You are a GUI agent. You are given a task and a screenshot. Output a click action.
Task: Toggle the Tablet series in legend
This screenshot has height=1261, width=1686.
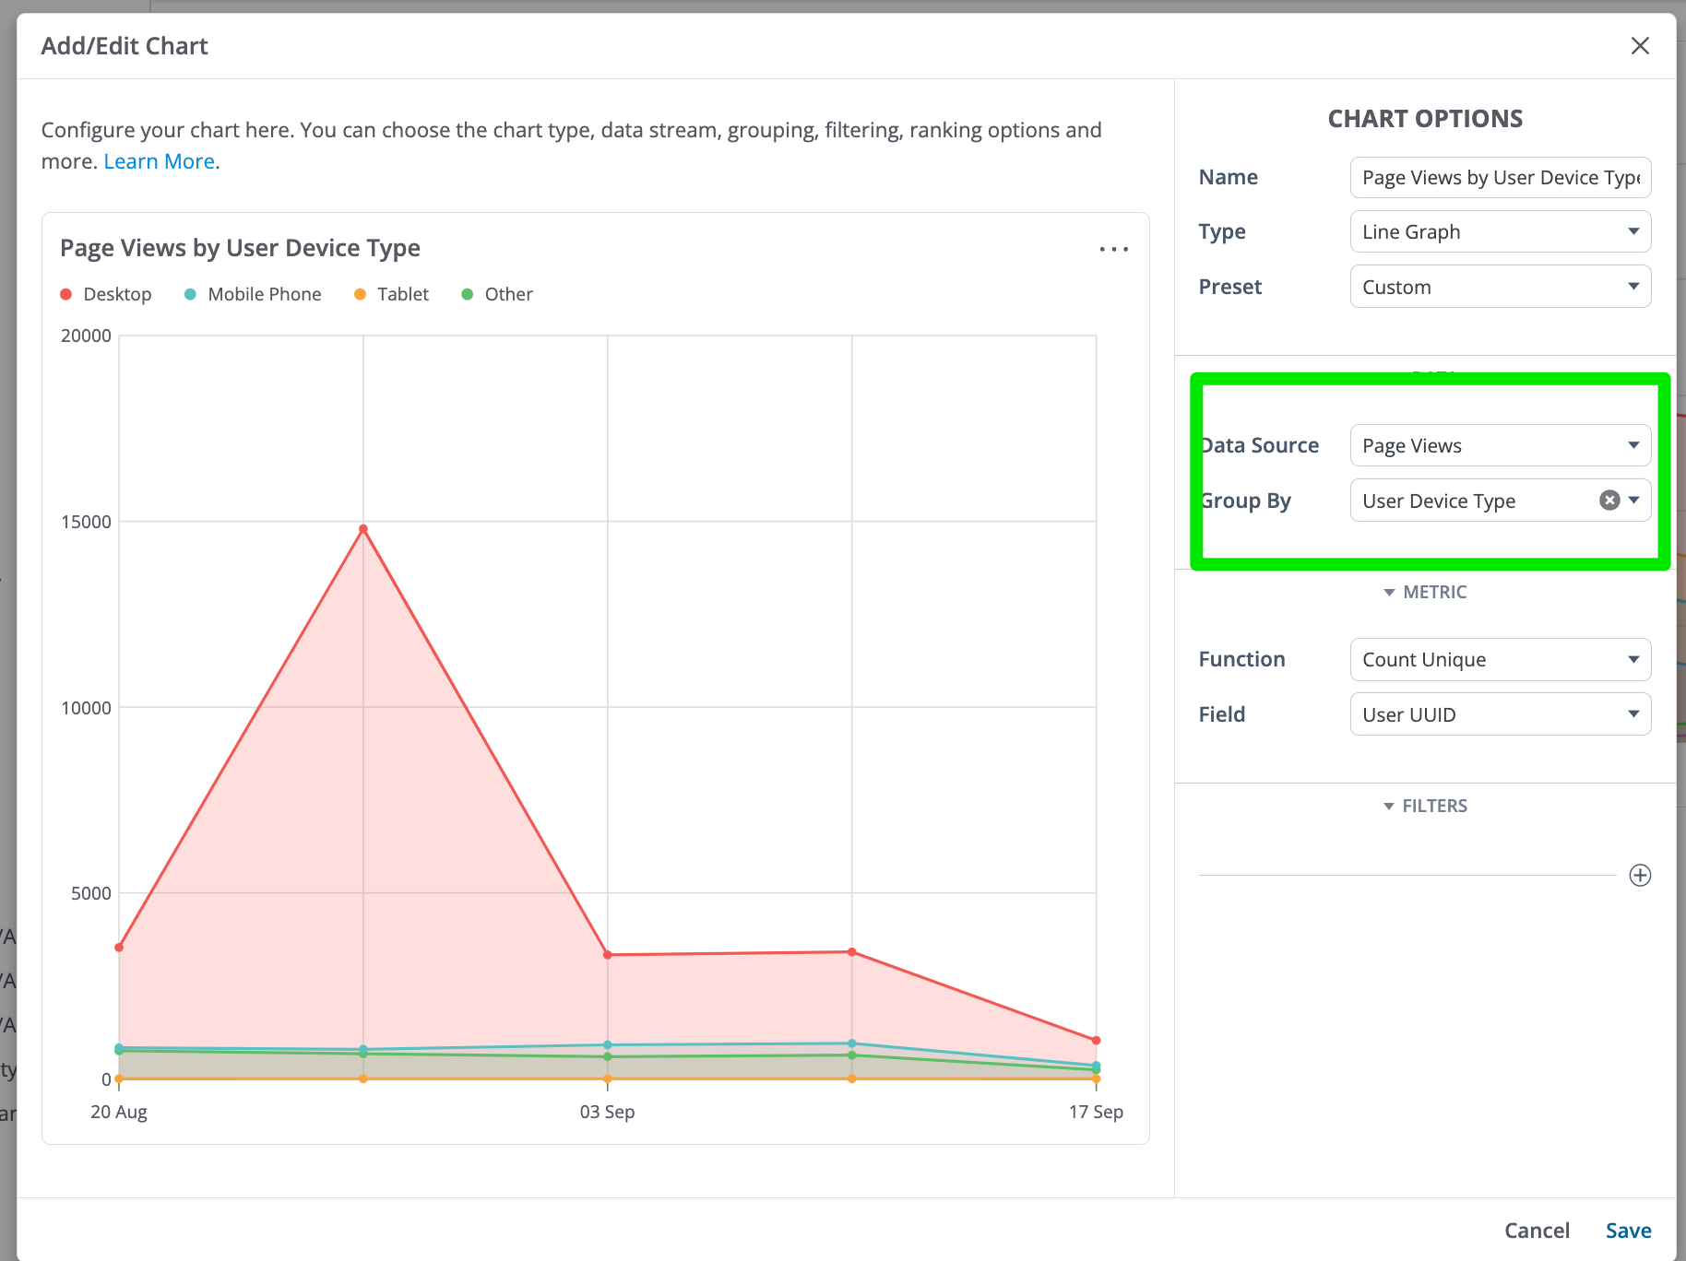(392, 294)
